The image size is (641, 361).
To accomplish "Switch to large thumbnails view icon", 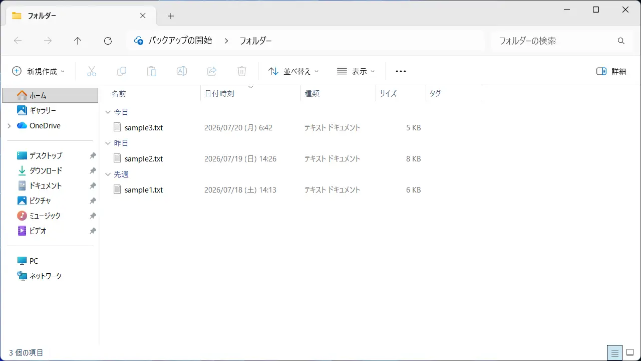I will click(630, 352).
